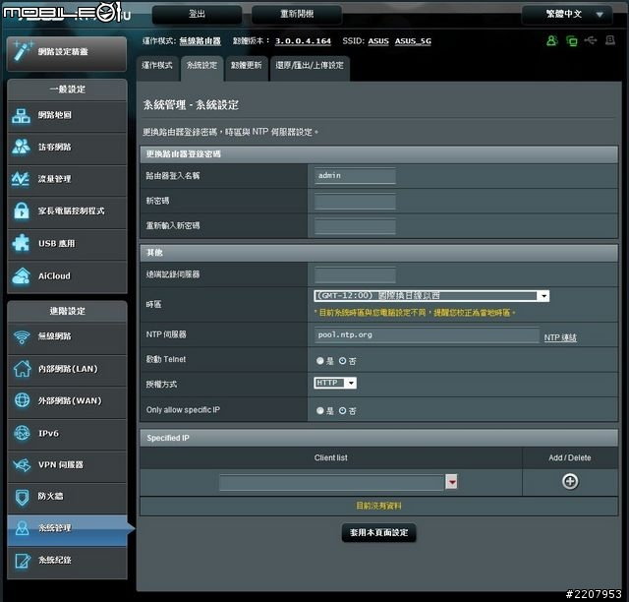Click the AiCloud cloud icon
Viewport: 629px width, 602px height.
point(22,276)
